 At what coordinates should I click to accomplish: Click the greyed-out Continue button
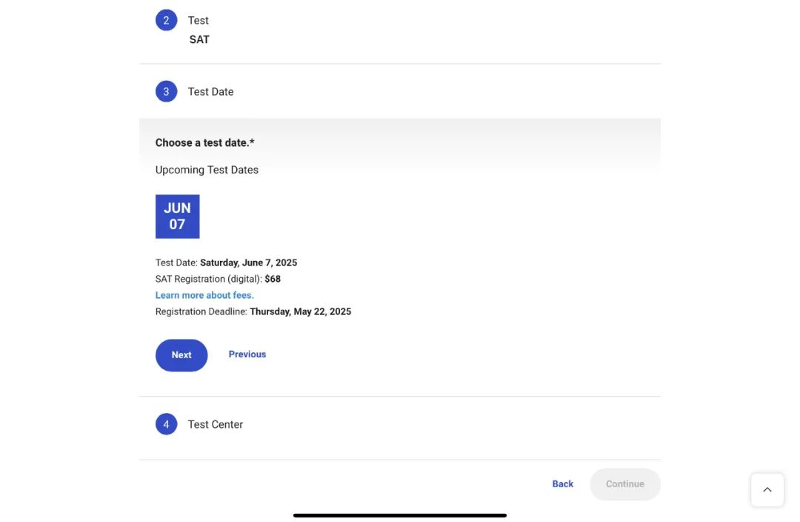click(x=625, y=484)
